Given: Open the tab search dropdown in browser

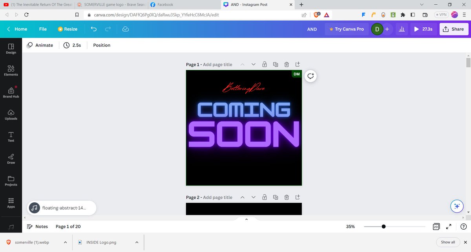Looking at the screenshot, I should (422, 5).
